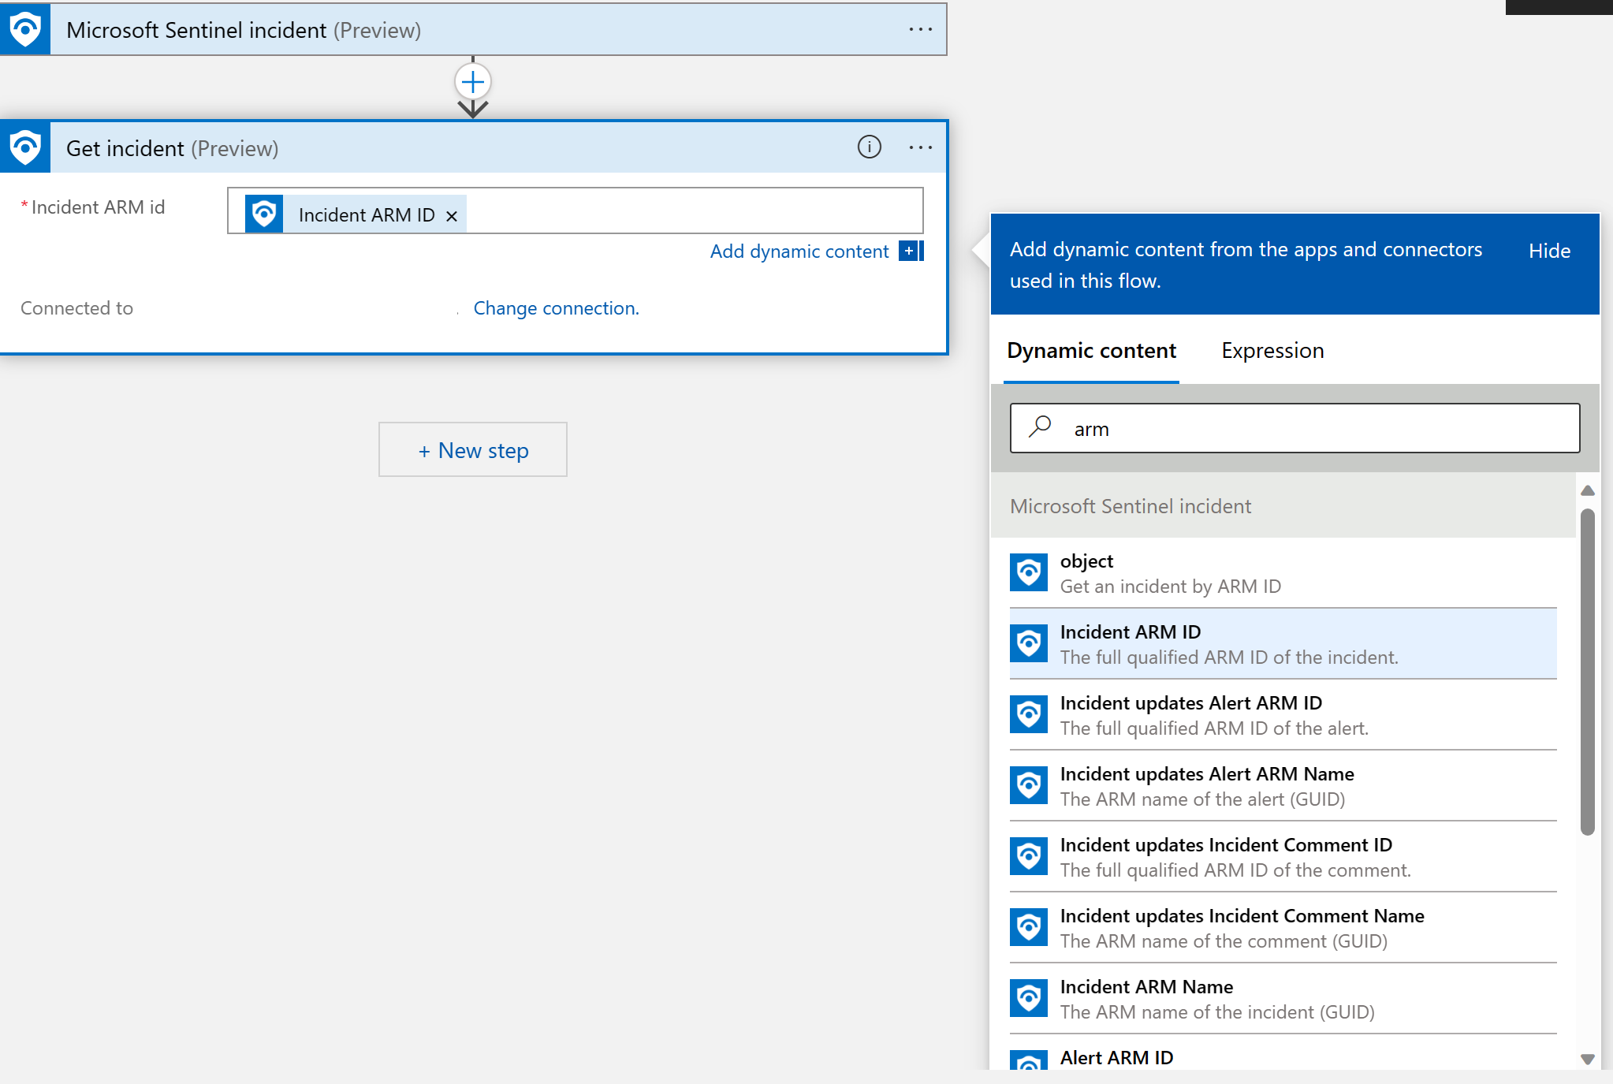This screenshot has width=1613, height=1084.
Task: Insert a step with the plus connector
Action: click(x=473, y=82)
